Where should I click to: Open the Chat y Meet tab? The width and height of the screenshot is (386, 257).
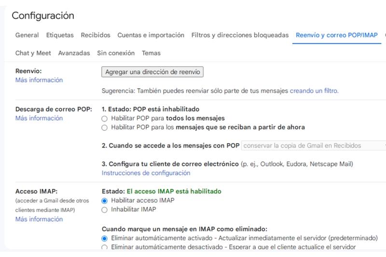tap(33, 53)
